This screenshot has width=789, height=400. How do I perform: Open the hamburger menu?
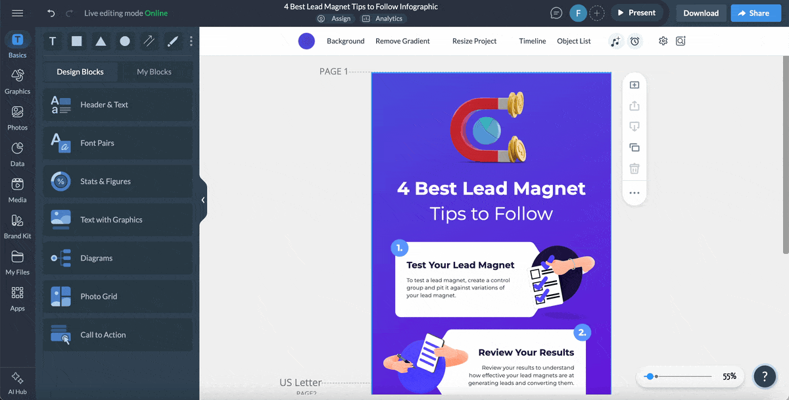click(x=18, y=12)
